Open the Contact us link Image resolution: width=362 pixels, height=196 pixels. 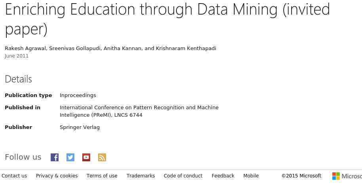point(14,176)
